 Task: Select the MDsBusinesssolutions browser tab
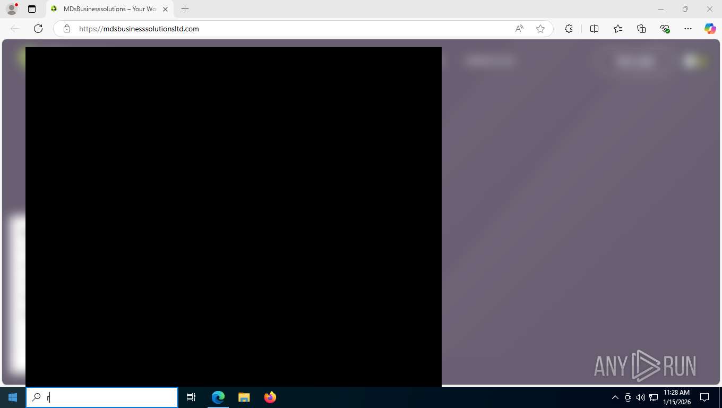(x=109, y=9)
